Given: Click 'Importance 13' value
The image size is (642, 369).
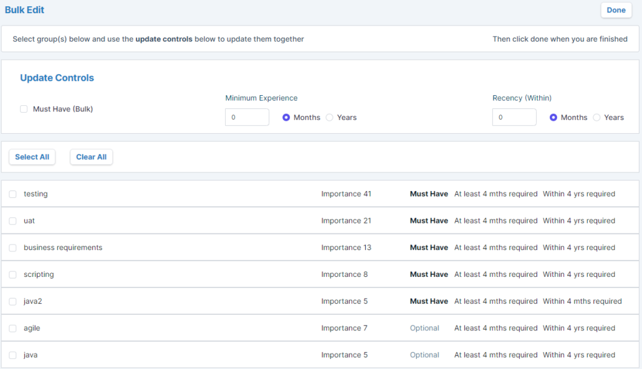Looking at the screenshot, I should tap(346, 248).
